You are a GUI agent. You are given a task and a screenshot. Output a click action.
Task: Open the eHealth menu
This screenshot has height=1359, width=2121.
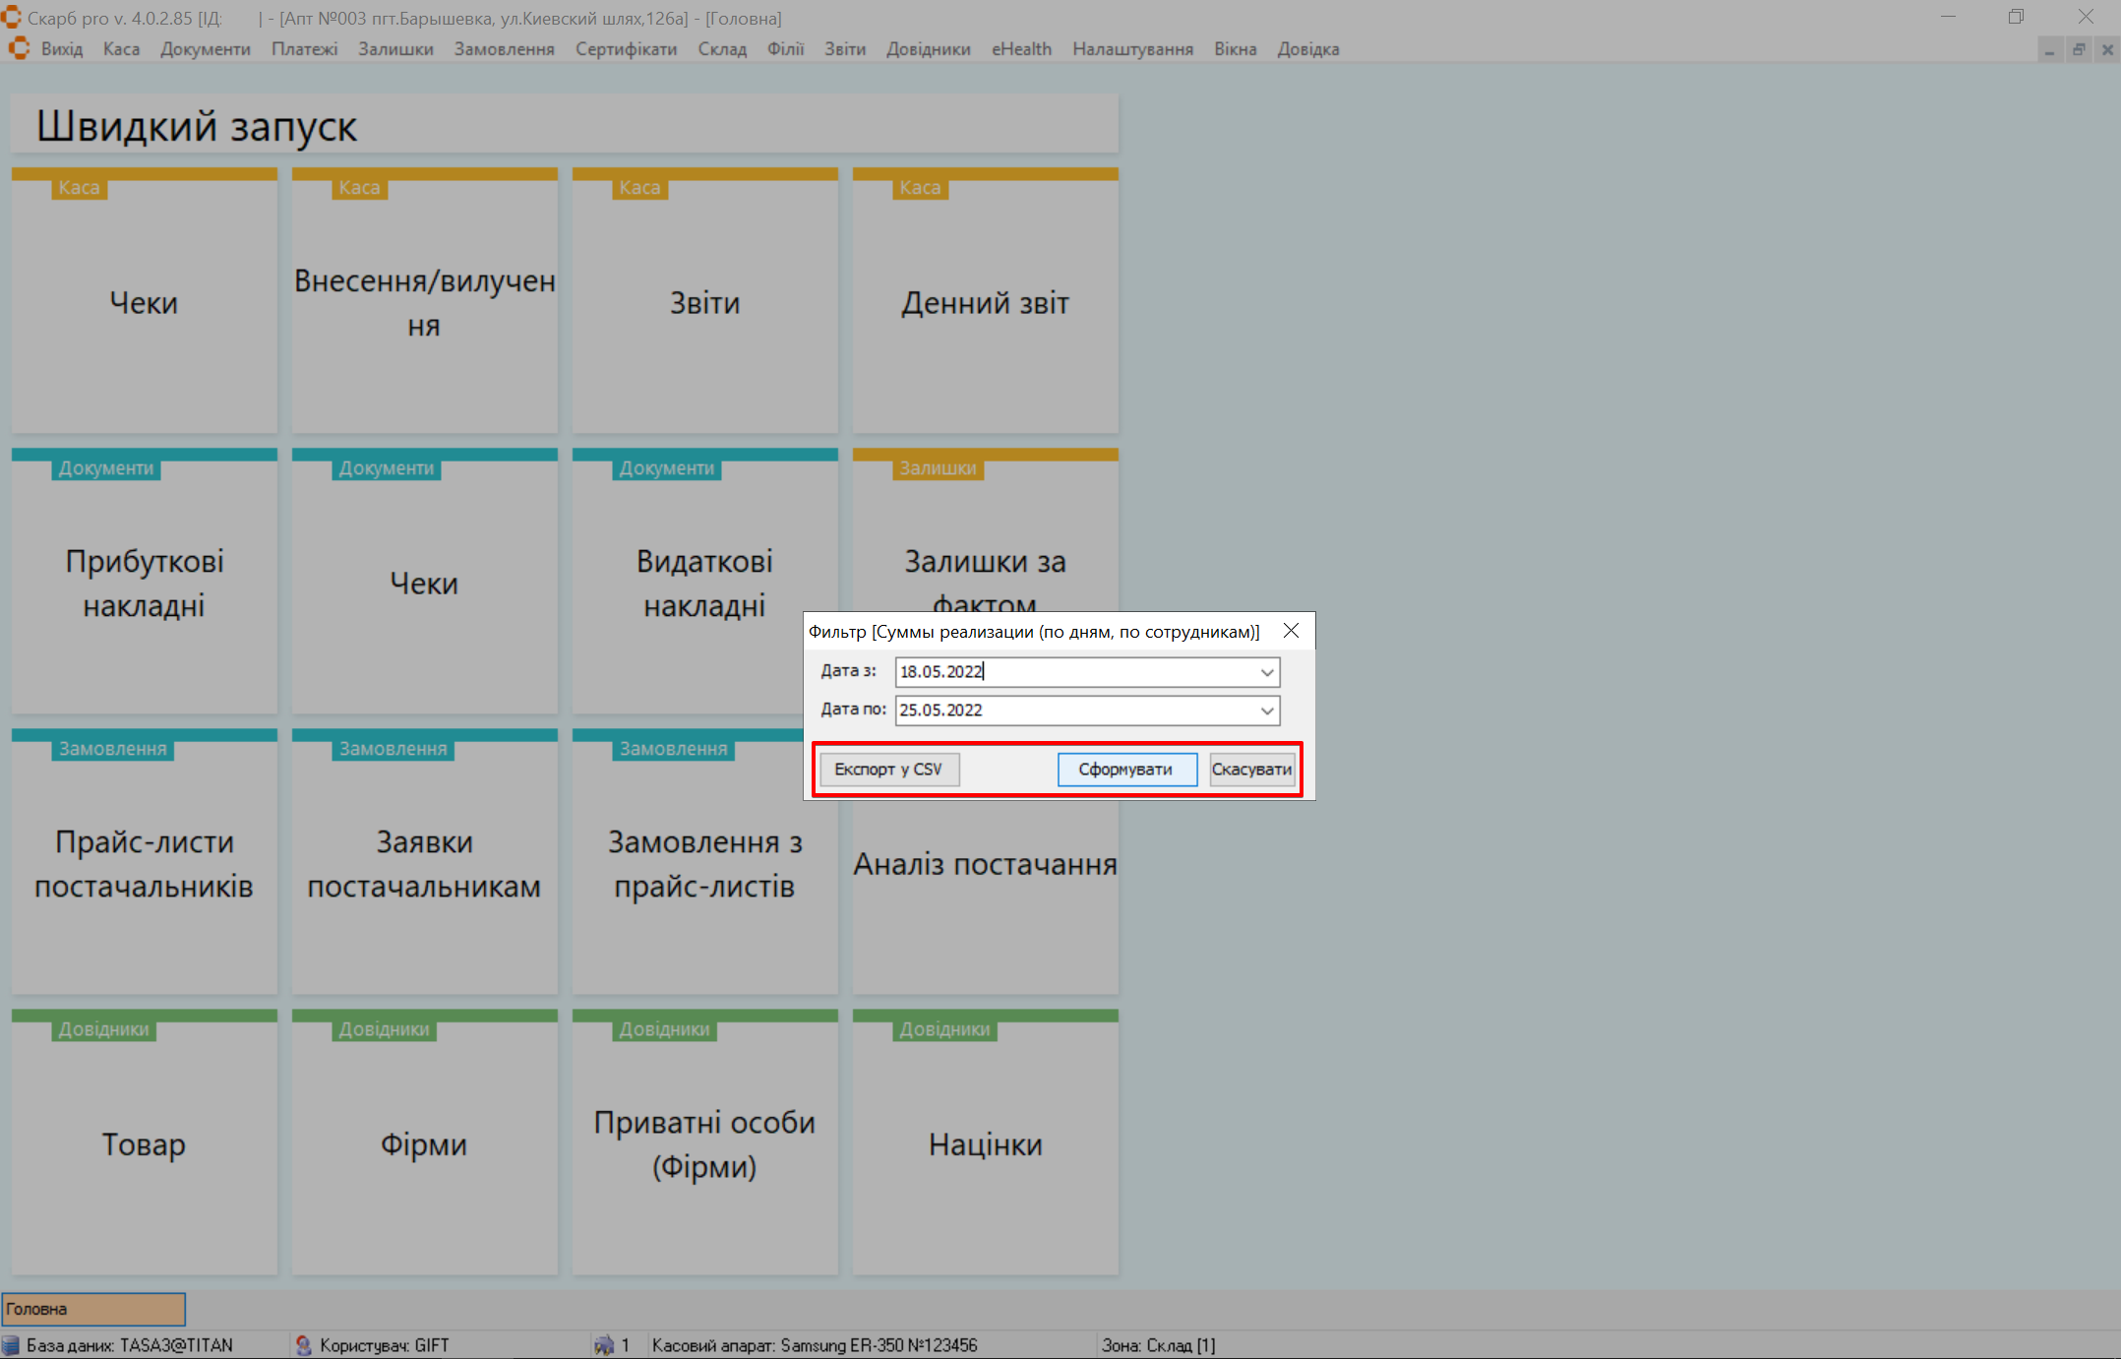point(1021,49)
